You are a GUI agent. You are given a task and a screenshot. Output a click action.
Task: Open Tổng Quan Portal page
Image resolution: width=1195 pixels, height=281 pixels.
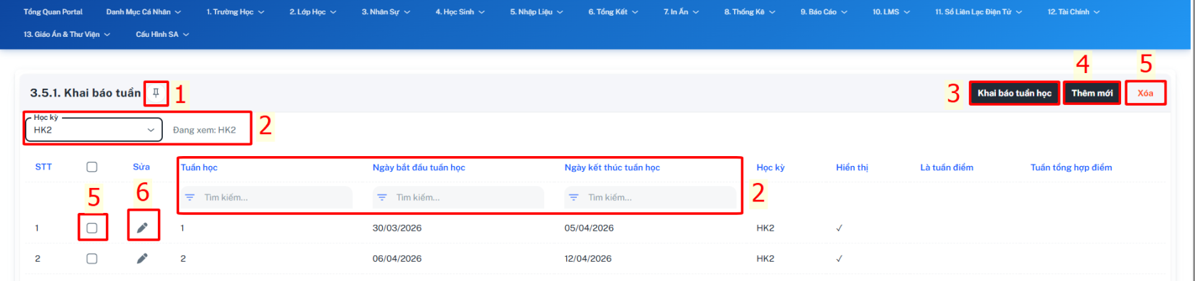pos(53,12)
